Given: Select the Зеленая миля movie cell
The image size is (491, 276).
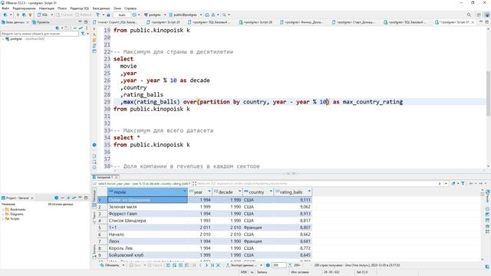Looking at the screenshot, I should (x=147, y=207).
